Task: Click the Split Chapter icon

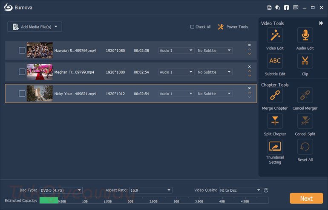Action: pyautogui.click(x=275, y=121)
